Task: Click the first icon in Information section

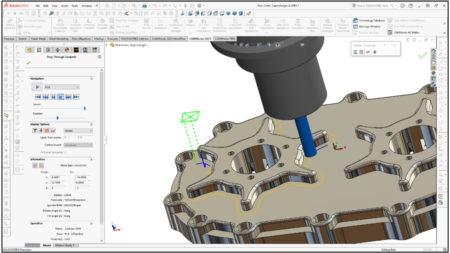Action: 35,165
